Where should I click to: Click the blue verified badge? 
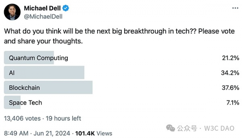[66, 8]
